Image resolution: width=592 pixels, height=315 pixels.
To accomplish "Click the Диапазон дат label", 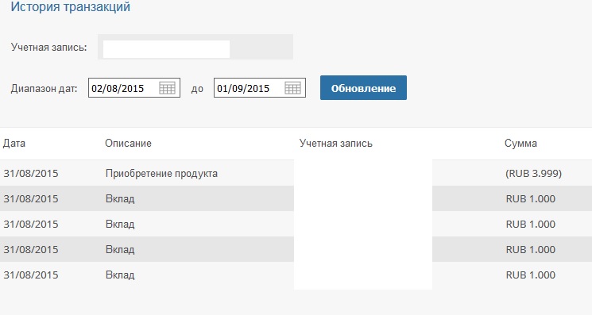I will pos(44,89).
